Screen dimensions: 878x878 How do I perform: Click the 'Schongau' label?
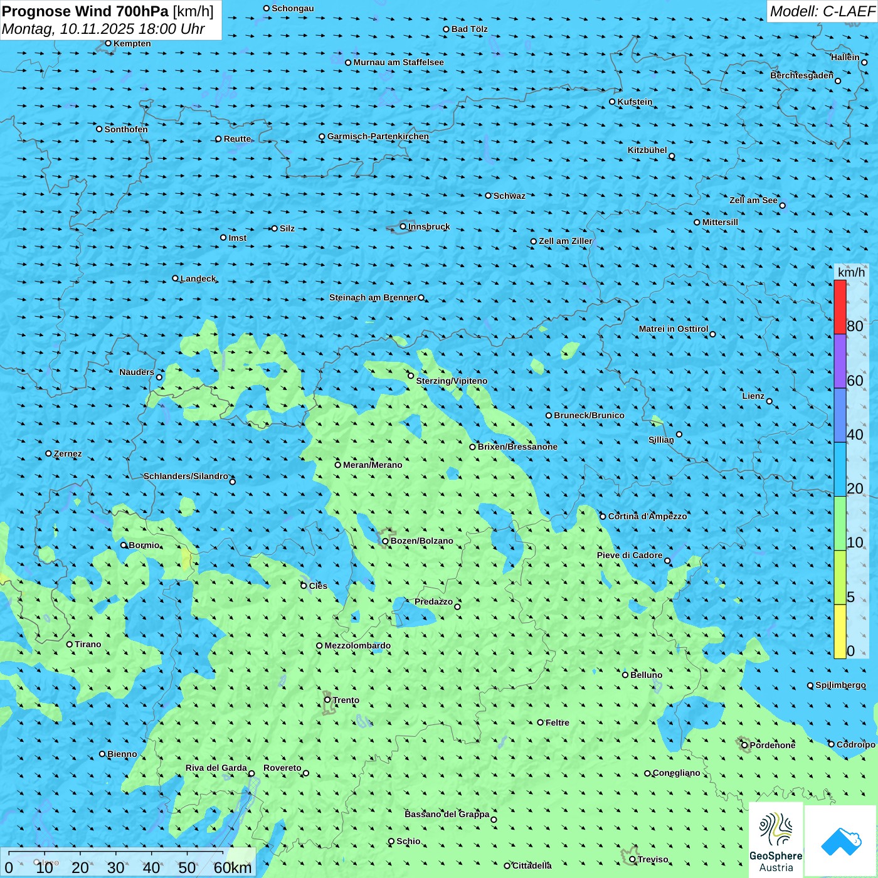(293, 8)
